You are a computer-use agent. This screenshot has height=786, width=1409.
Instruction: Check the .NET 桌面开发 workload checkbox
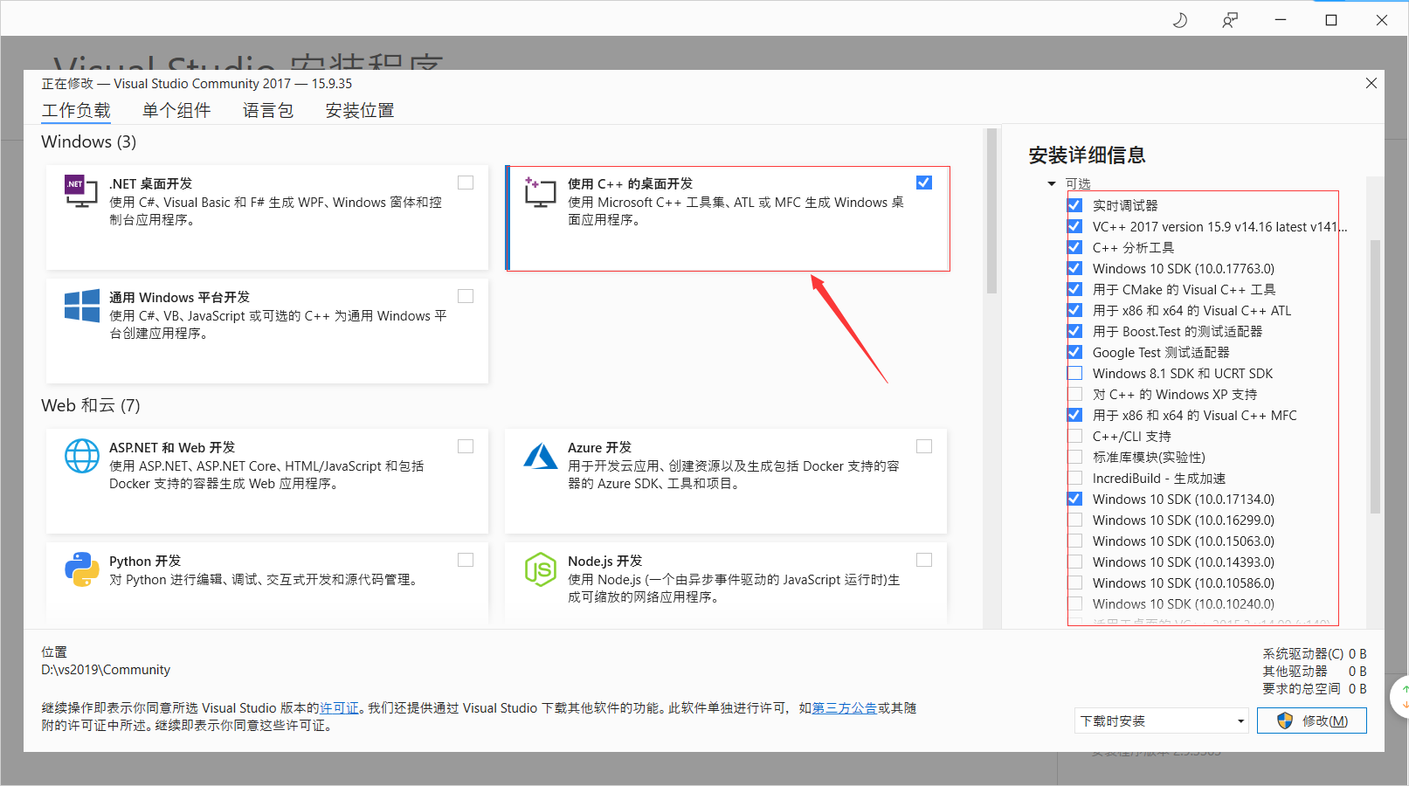coord(466,183)
